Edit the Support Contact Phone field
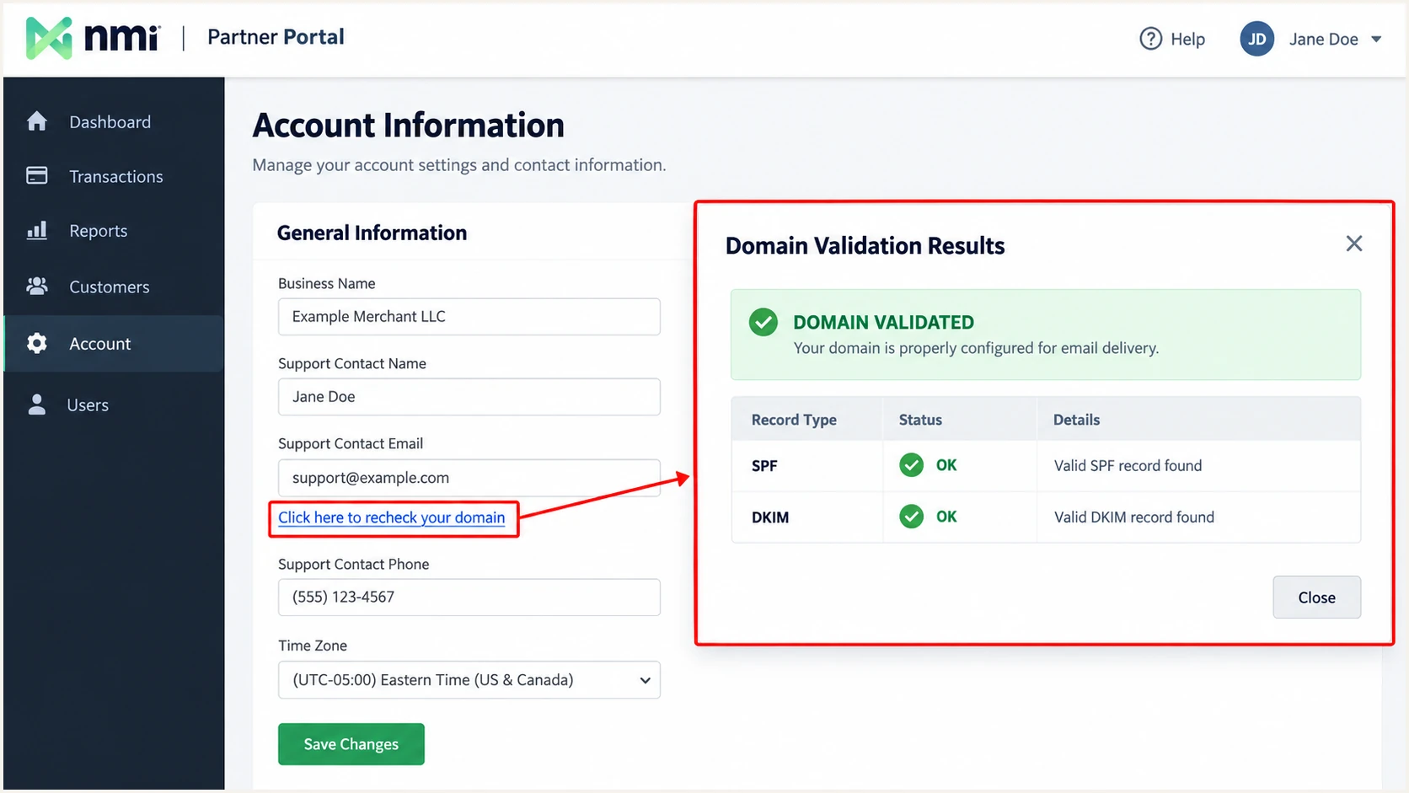The image size is (1409, 793). tap(469, 597)
